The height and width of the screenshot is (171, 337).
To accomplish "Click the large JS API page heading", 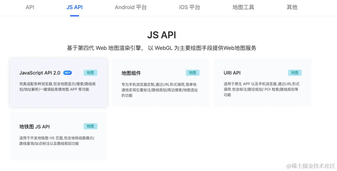I will click(x=162, y=35).
